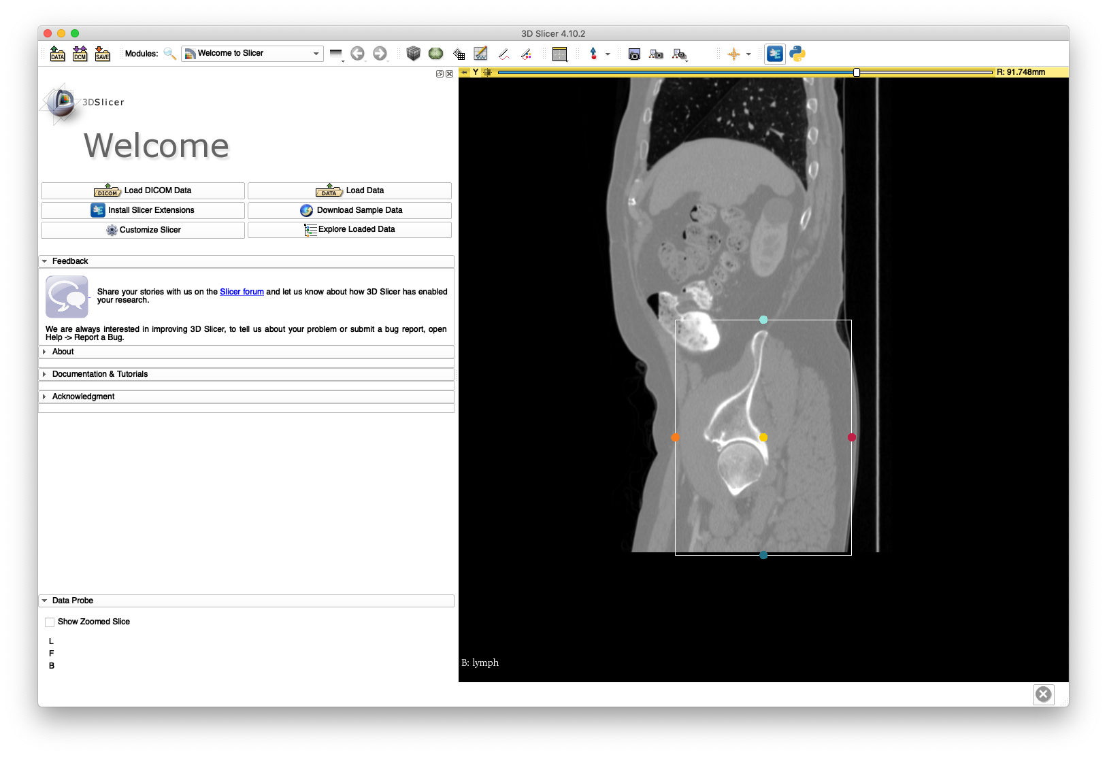Click the orange left ROI handle

(x=675, y=437)
